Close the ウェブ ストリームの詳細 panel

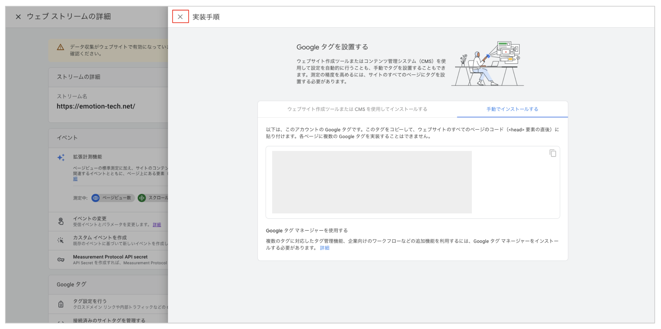coord(18,17)
